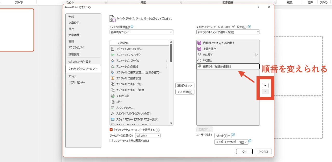Move selected command up with arrow

pyautogui.click(x=265, y=85)
